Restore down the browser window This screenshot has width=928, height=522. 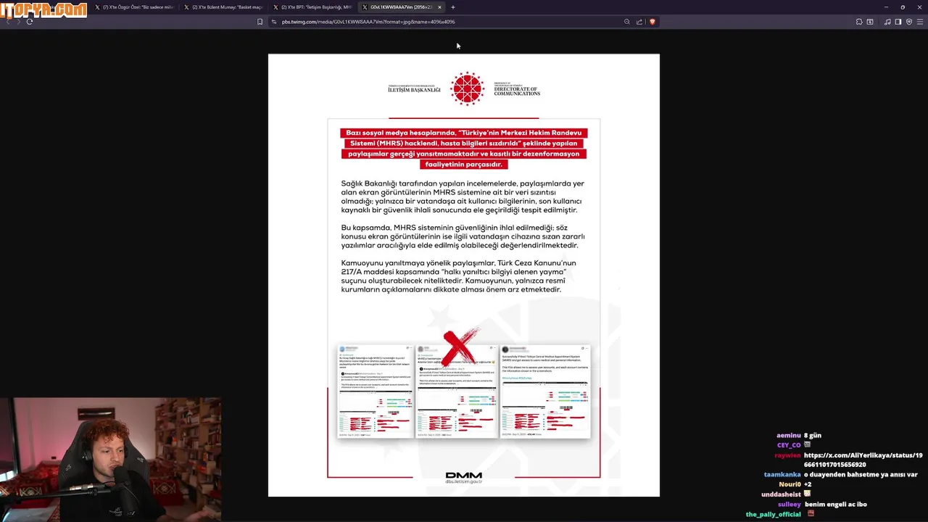tap(903, 7)
